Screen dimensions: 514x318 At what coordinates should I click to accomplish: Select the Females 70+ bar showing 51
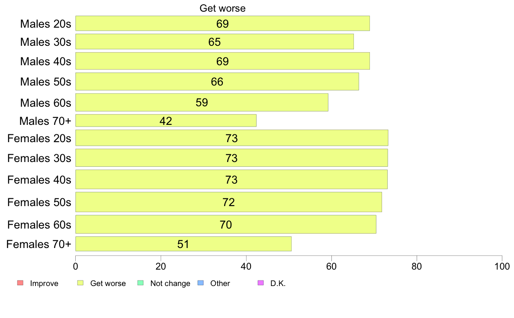[183, 244]
